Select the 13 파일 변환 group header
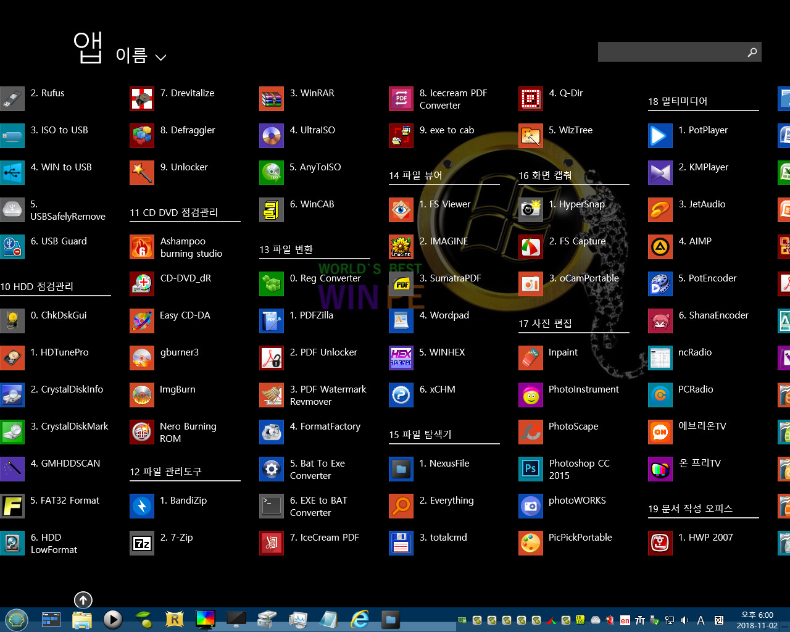This screenshot has width=790, height=632. coord(286,249)
